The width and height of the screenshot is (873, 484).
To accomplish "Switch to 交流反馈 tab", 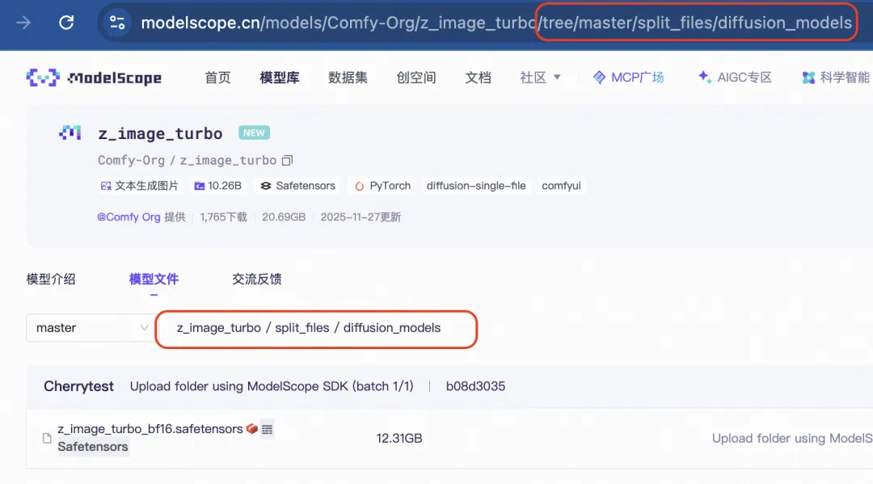I will pos(257,279).
